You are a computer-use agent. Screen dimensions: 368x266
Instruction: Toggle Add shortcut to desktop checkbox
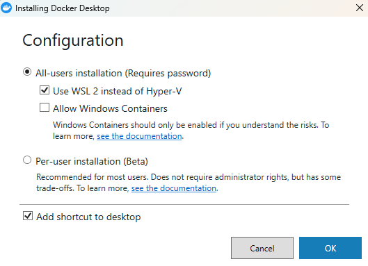28,215
